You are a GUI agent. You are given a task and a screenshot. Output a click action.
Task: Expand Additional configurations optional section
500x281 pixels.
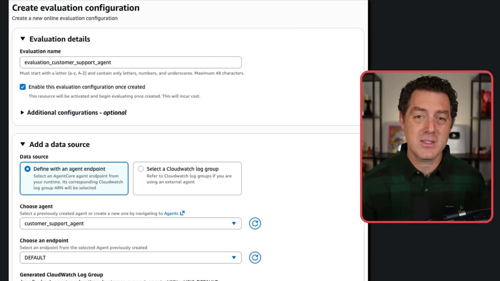coord(22,112)
